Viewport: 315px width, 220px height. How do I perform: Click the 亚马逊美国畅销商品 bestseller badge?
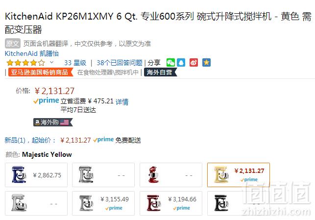point(41,73)
